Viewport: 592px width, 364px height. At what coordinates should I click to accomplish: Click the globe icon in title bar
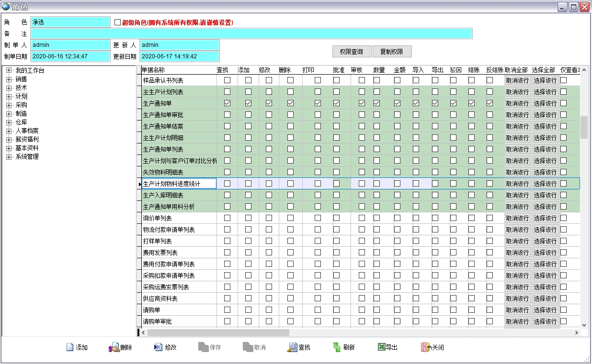[x=6, y=7]
